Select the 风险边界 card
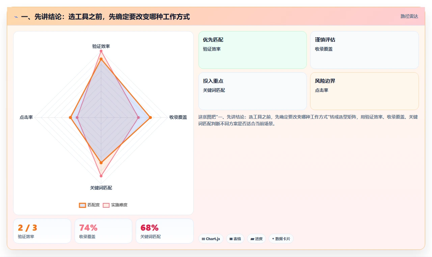Viewport: 432px width, 257px height. (x=364, y=91)
